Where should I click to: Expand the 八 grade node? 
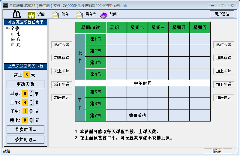point(13,39)
